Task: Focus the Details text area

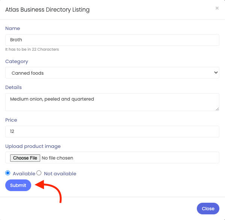Action: pos(112,102)
